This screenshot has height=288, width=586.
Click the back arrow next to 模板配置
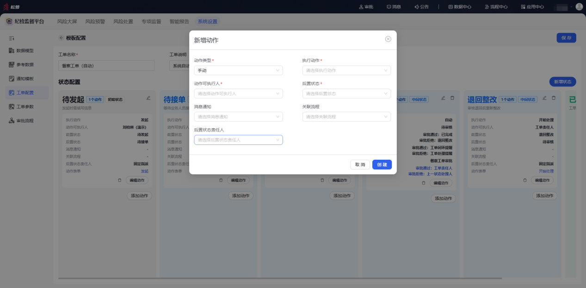coord(61,38)
